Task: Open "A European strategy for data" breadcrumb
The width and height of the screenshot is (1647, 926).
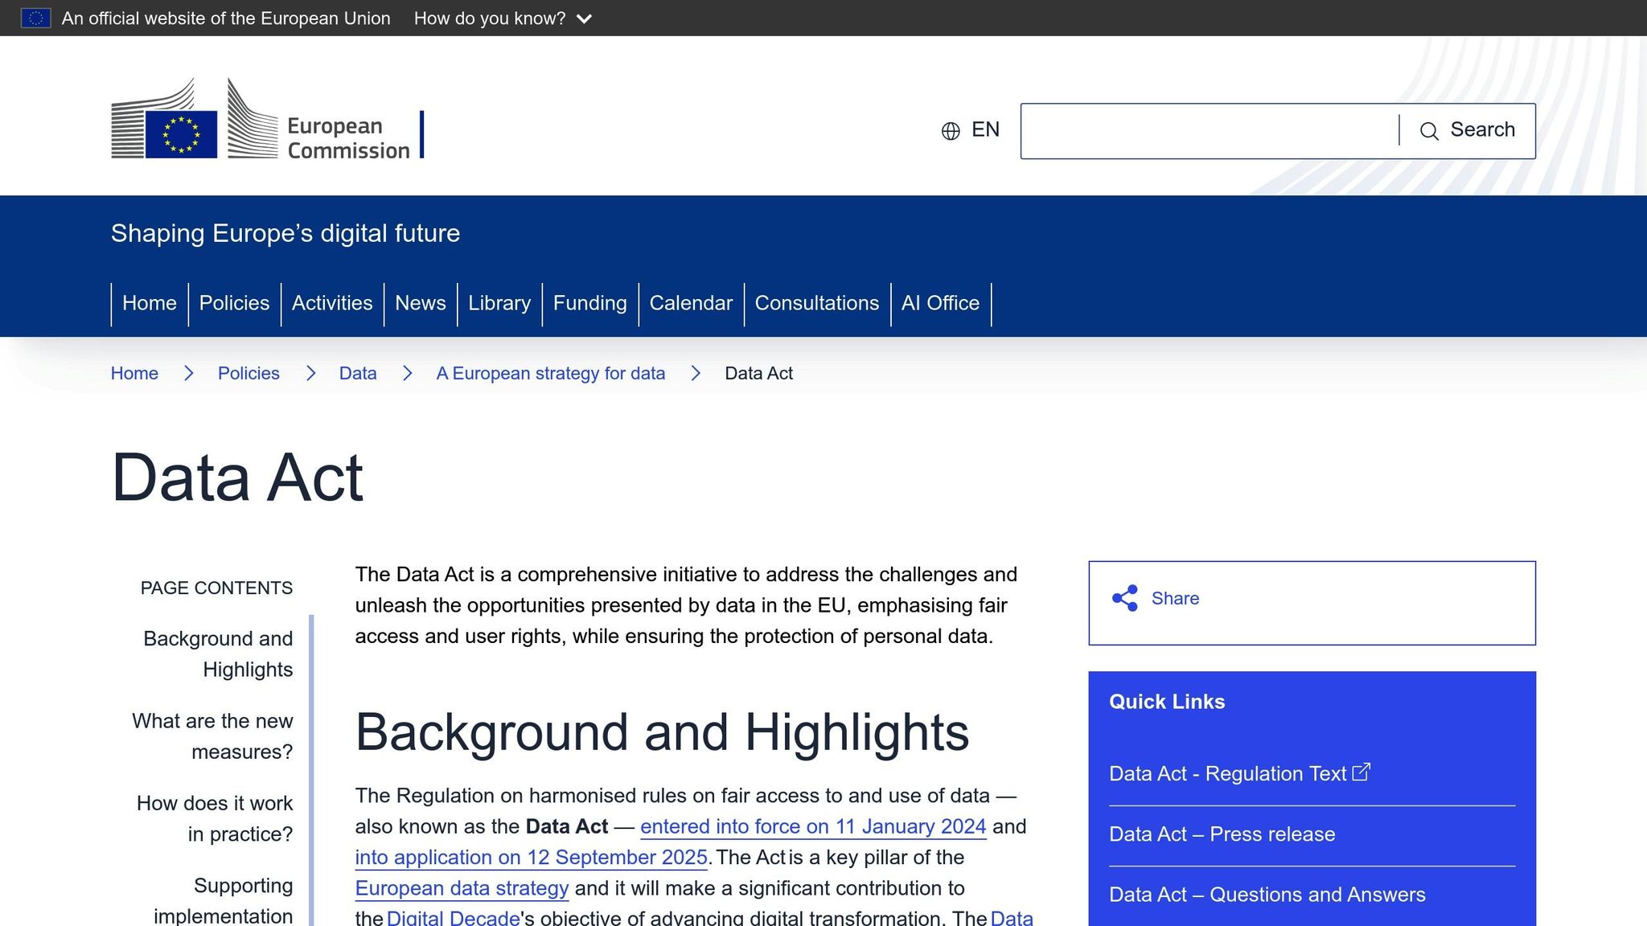Action: click(551, 373)
